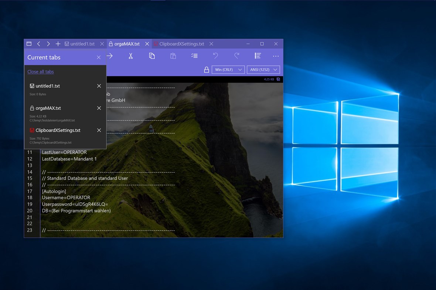Close untitled1.txt from the Current tabs panel
Screen dimensions: 436x290
click(99, 86)
